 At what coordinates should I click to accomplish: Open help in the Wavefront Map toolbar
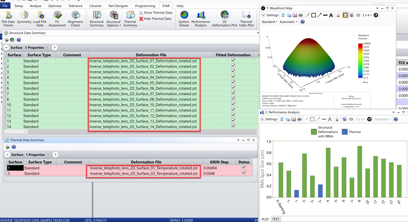(303, 22)
